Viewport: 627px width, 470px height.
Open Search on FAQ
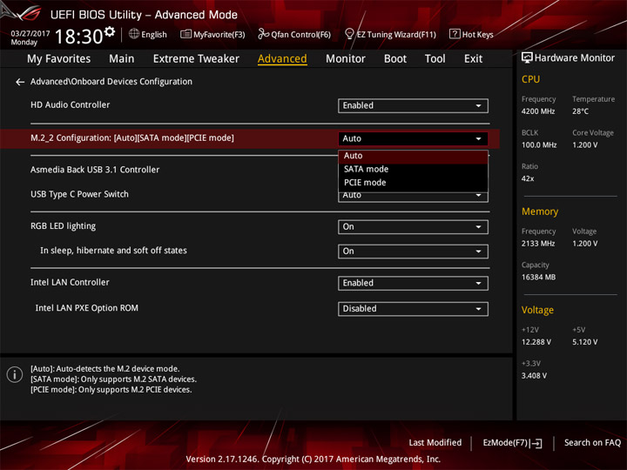pos(592,443)
